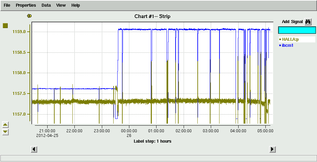The width and height of the screenshot is (317, 162).
Task: Click the olive square axis color icon
Action: point(5,26)
